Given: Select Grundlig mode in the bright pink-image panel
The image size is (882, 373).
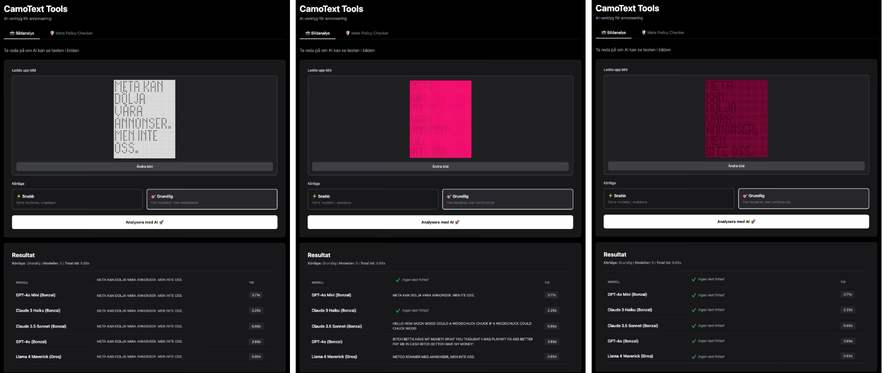Looking at the screenshot, I should pyautogui.click(x=507, y=199).
